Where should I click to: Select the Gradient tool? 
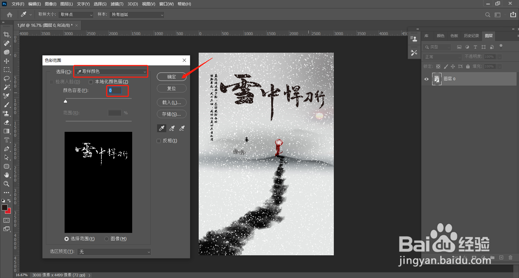coord(6,131)
